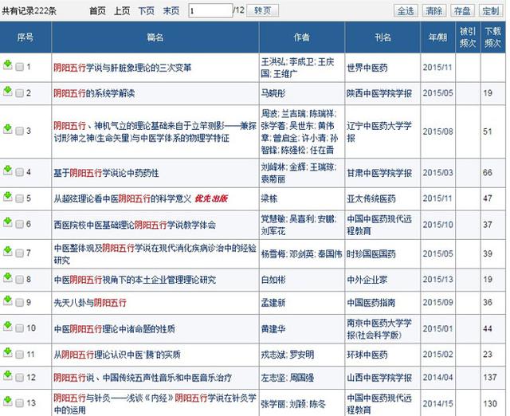Click the 定制 customize button

pyautogui.click(x=491, y=11)
